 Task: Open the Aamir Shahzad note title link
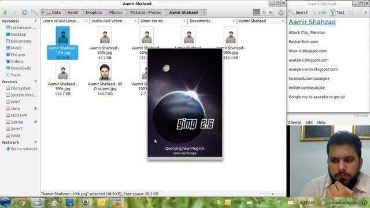coord(312,22)
